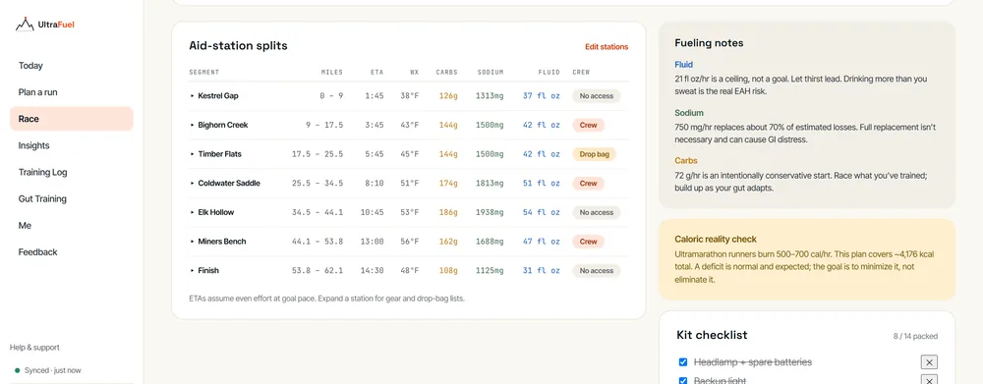Click the Fluid heading in Fueling notes
Viewport: 983px width, 384px height.
click(x=683, y=65)
